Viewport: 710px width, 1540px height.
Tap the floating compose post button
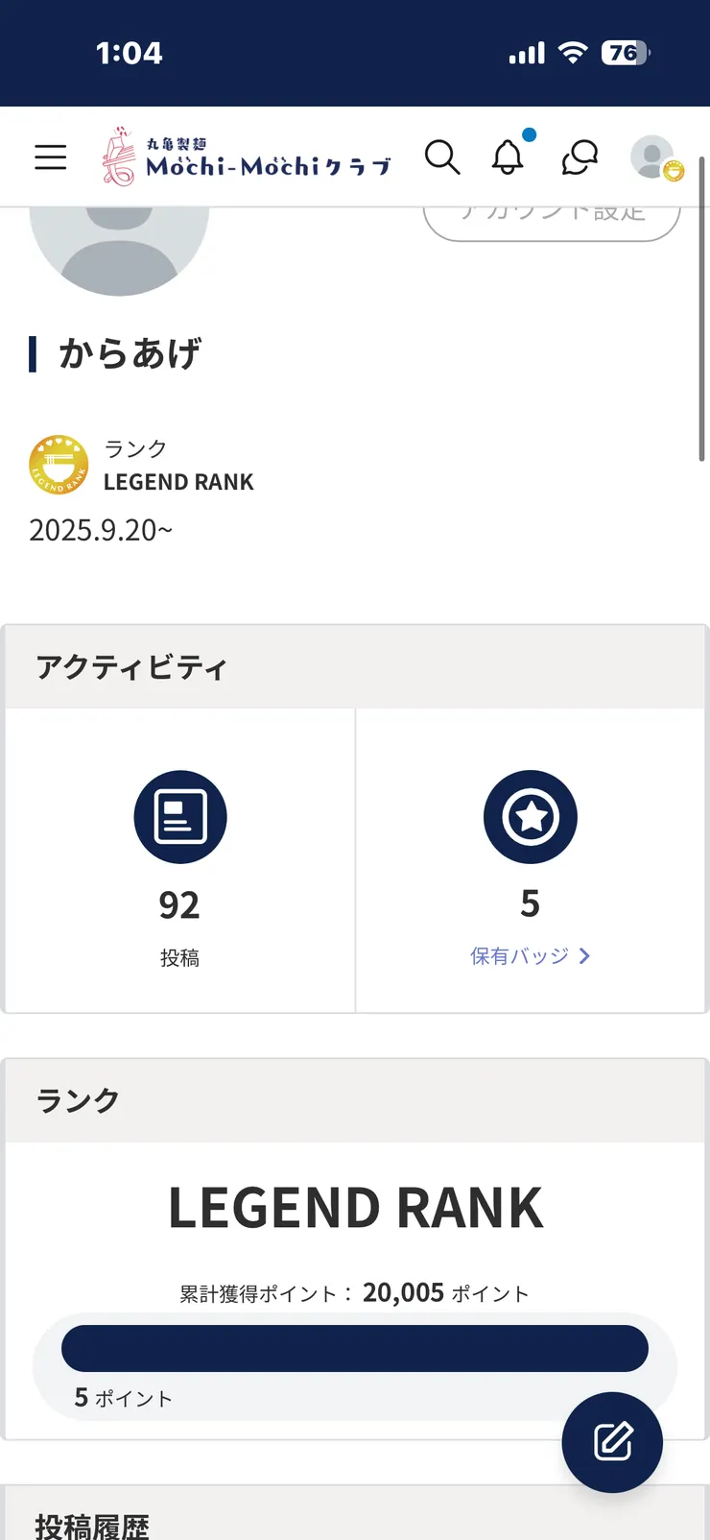point(612,1442)
